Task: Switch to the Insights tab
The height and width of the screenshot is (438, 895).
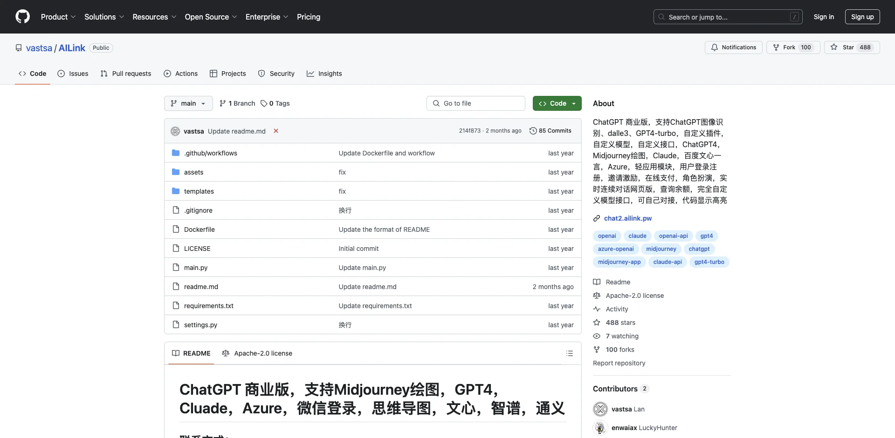Action: pyautogui.click(x=324, y=74)
